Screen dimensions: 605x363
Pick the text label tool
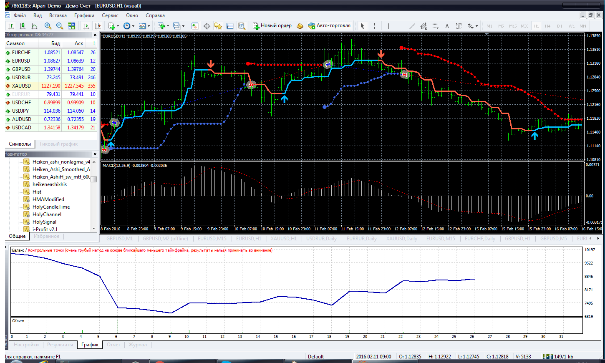pos(459,26)
